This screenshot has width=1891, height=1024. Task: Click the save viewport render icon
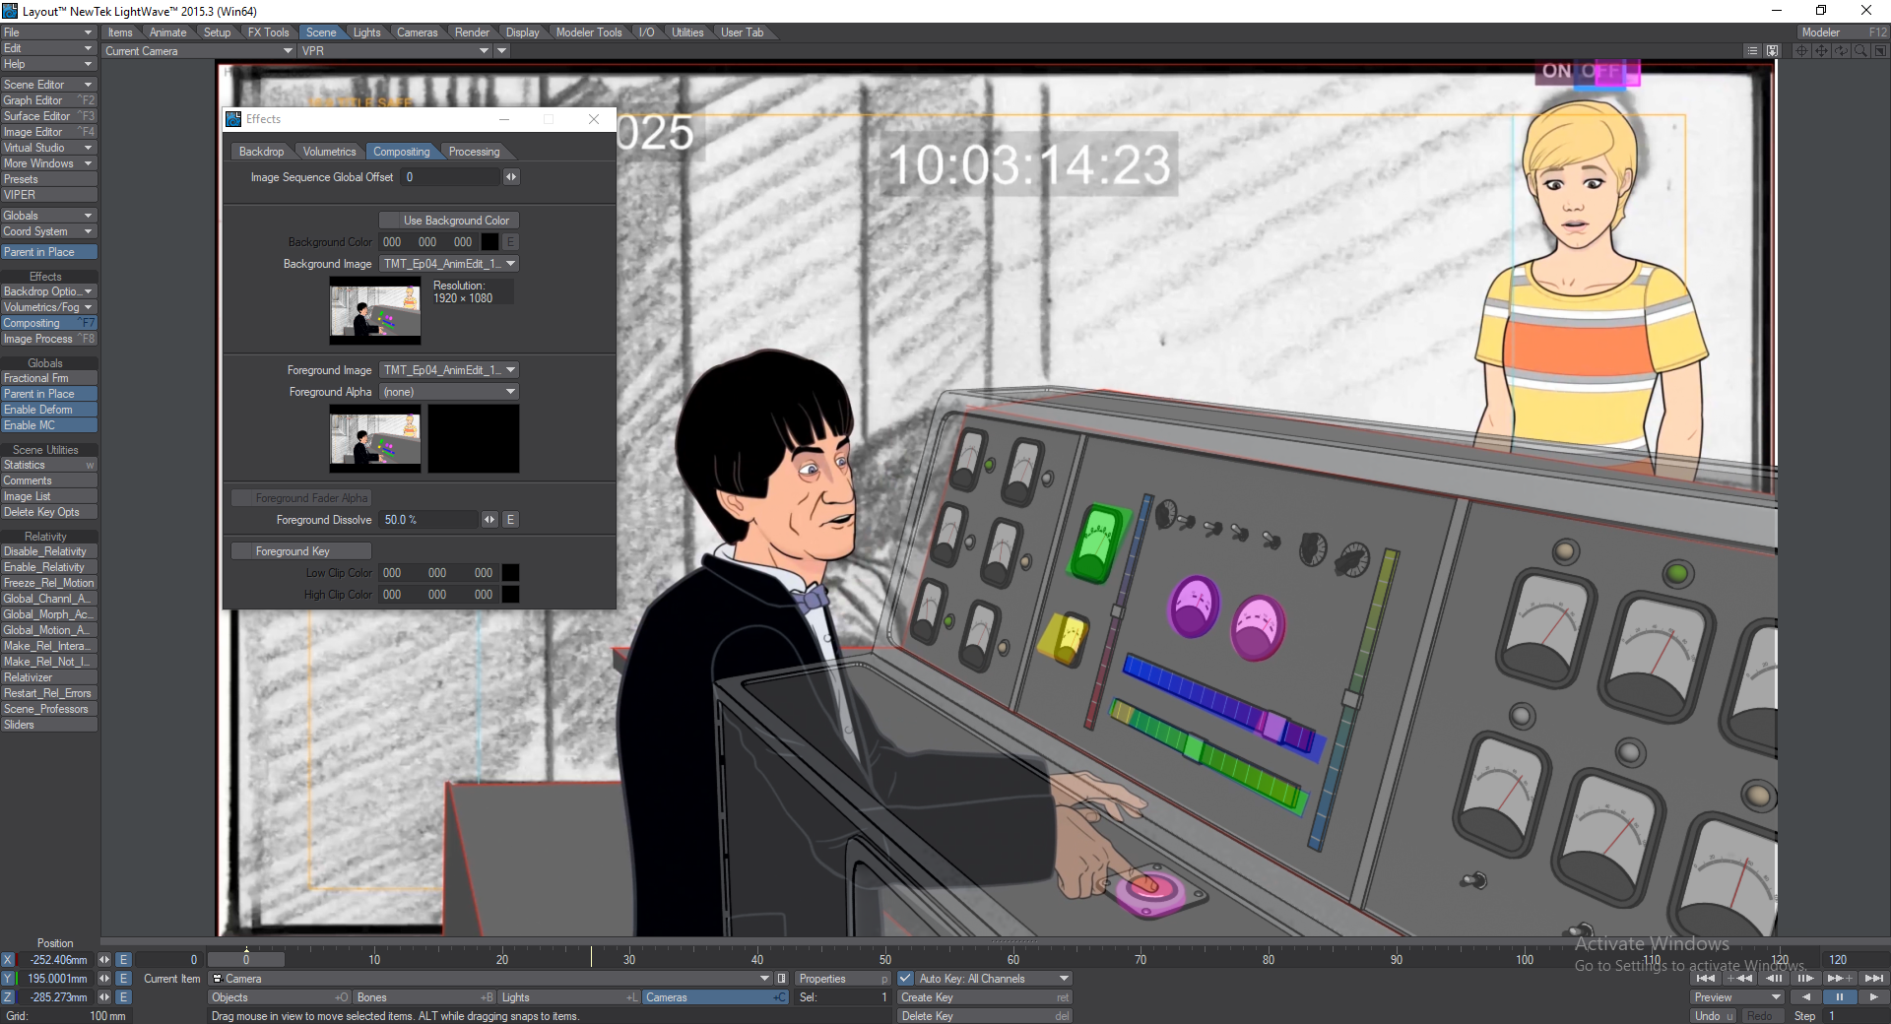1772,50
